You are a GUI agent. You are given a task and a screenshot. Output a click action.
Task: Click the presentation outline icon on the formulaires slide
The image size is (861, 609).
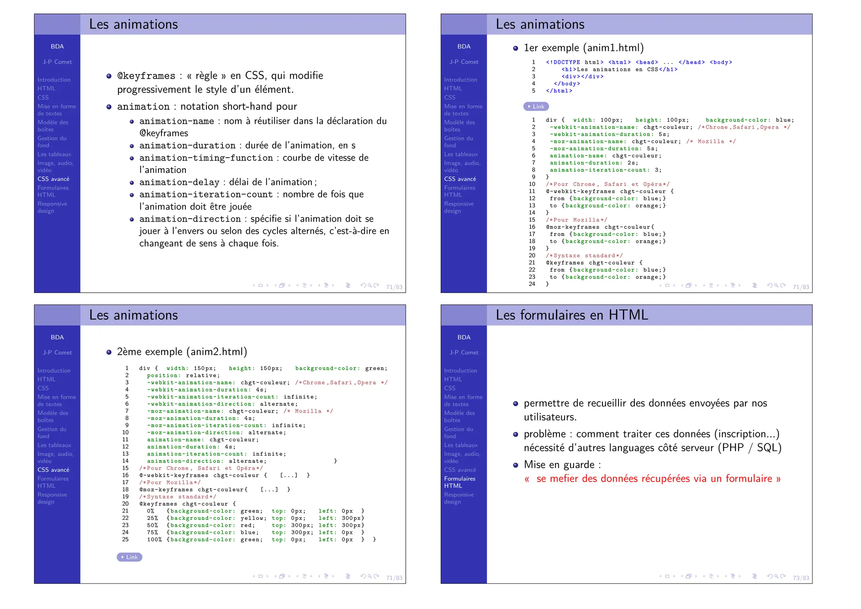(755, 577)
